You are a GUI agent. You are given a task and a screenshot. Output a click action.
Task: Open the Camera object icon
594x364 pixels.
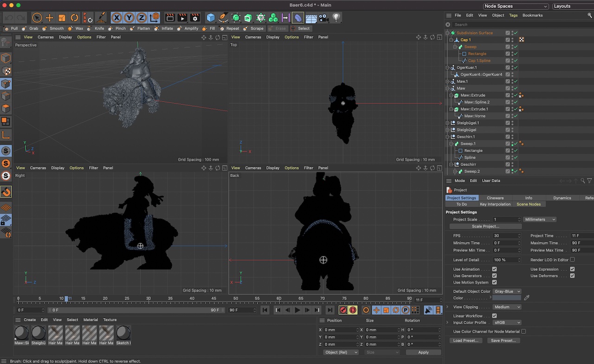pyautogui.click(x=323, y=18)
